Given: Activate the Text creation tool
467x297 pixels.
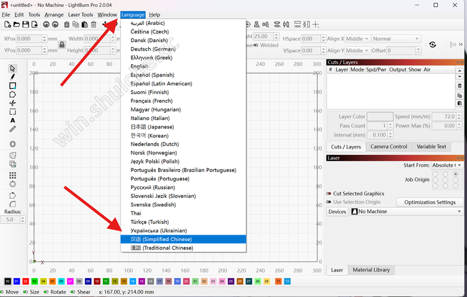Looking at the screenshot, I should (12, 121).
